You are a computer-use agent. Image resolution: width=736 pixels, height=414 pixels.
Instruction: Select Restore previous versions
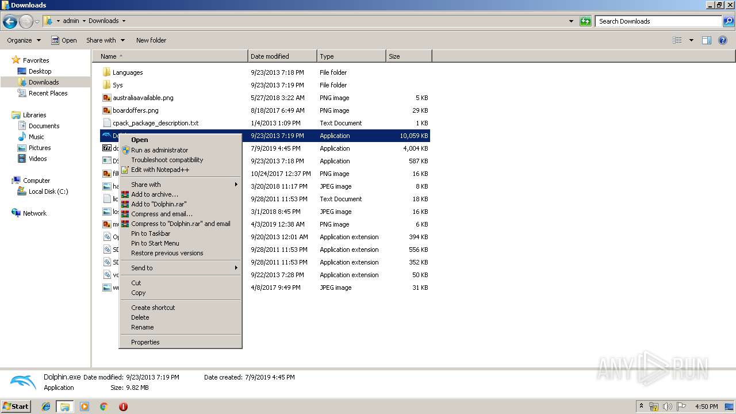pyautogui.click(x=180, y=253)
